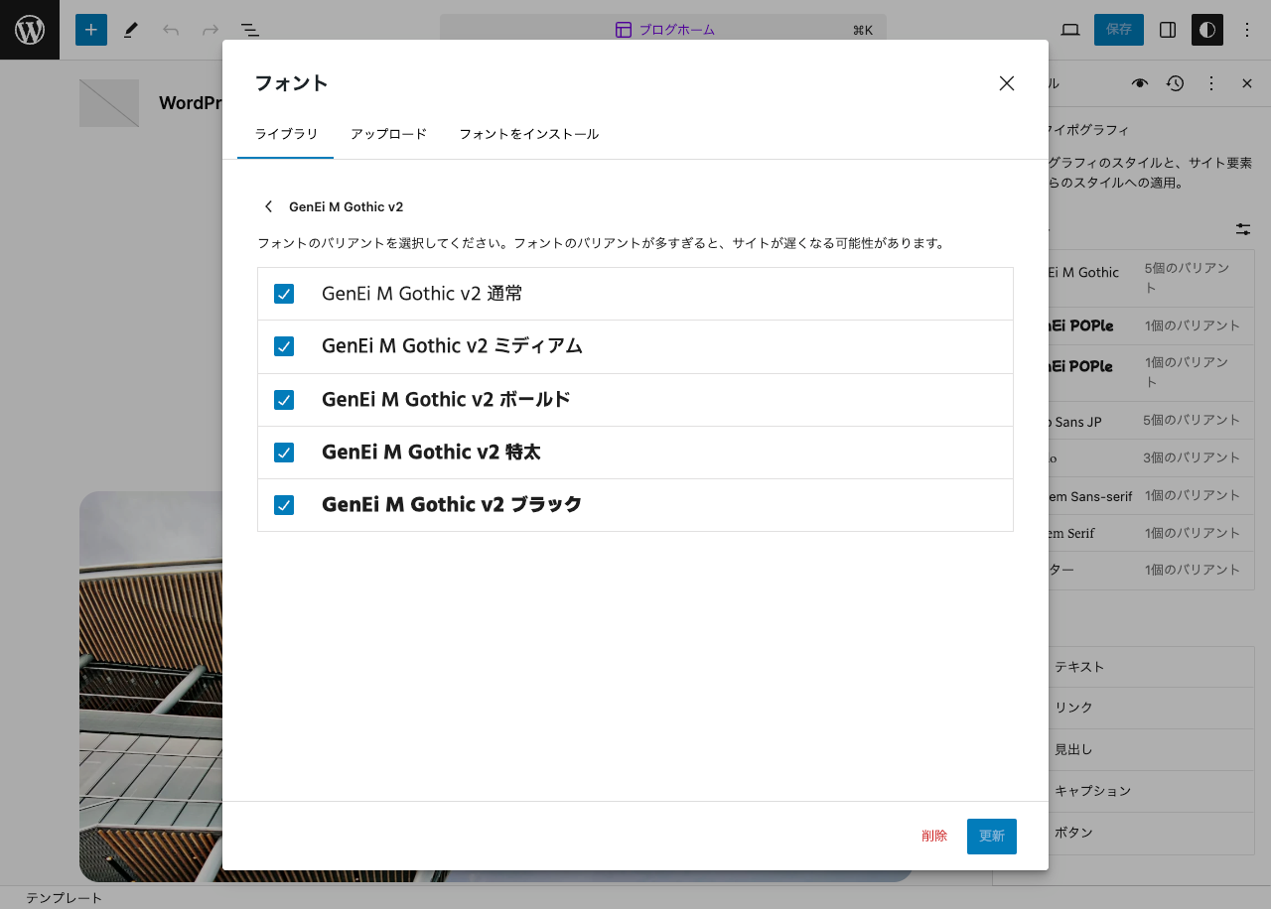This screenshot has width=1271, height=909.
Task: Uncheck GenEi M Gothic v2 ミディアム variant
Action: pyautogui.click(x=284, y=346)
